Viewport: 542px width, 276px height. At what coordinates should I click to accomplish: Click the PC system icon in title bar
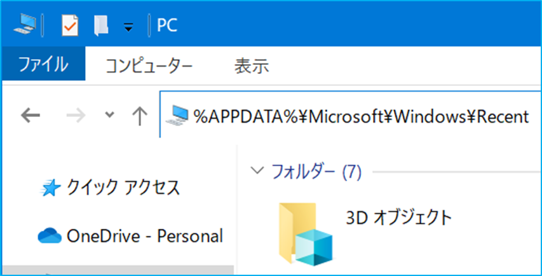25,25
